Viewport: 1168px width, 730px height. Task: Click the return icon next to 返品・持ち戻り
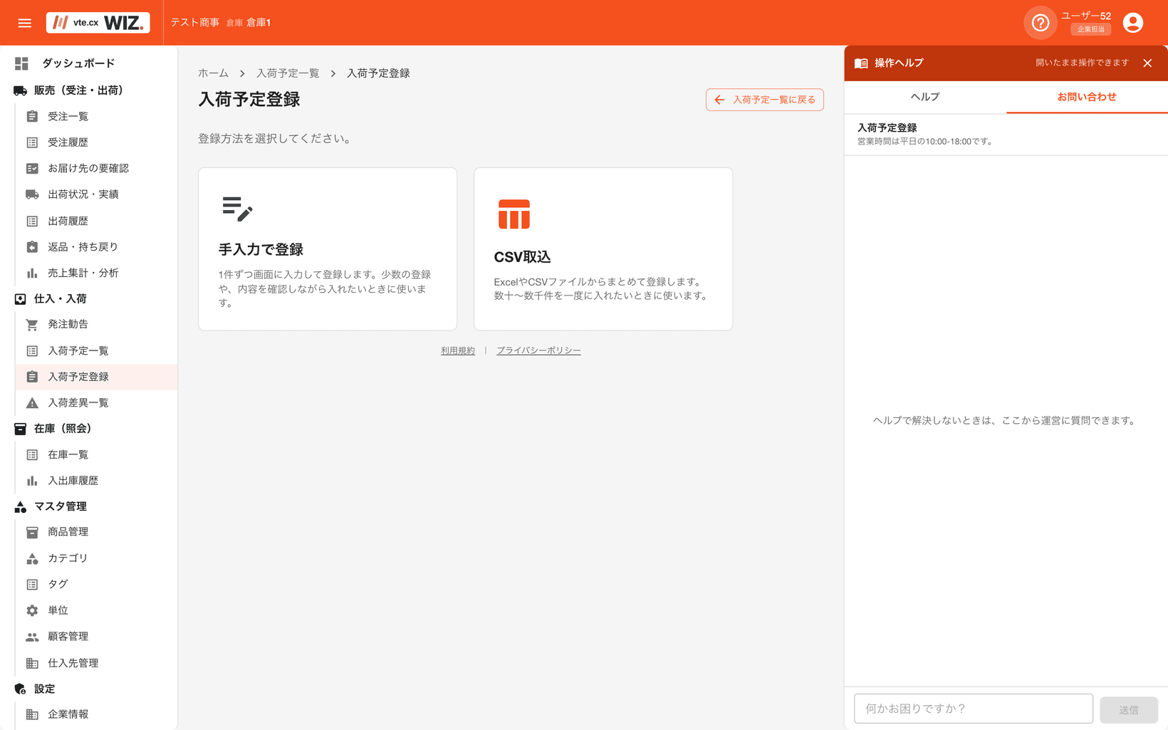click(x=32, y=246)
